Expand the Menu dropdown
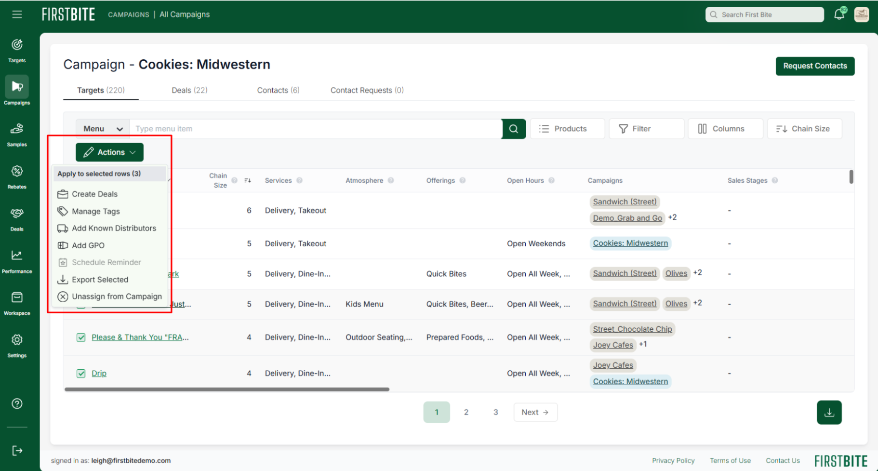This screenshot has width=878, height=471. point(103,129)
